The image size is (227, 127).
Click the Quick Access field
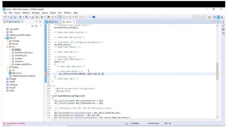pos(198,17)
